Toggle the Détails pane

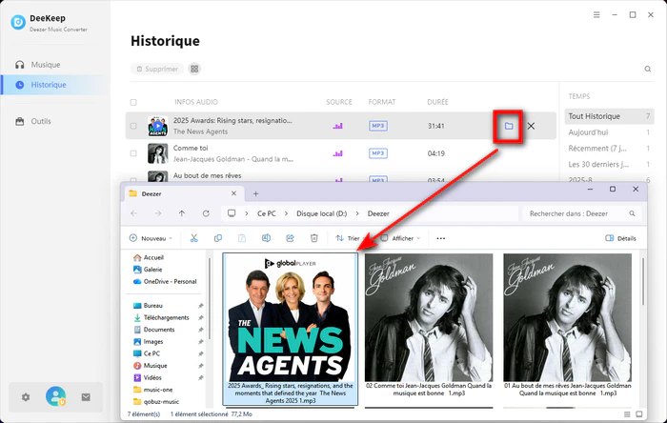[620, 238]
